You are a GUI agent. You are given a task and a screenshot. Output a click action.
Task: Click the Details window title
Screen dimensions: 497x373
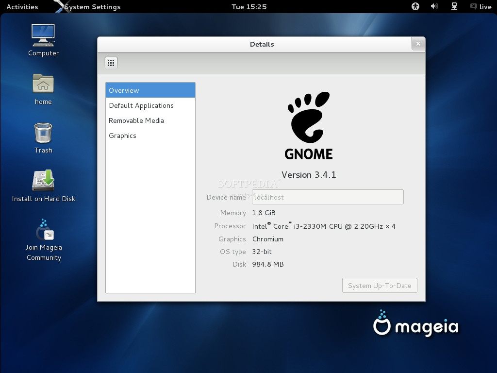pos(262,44)
